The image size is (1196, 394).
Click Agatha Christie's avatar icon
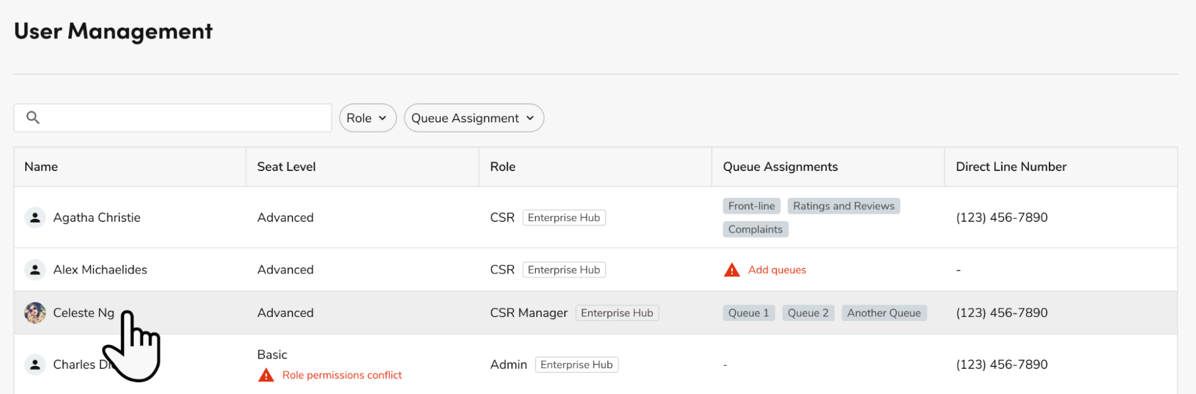pos(35,218)
